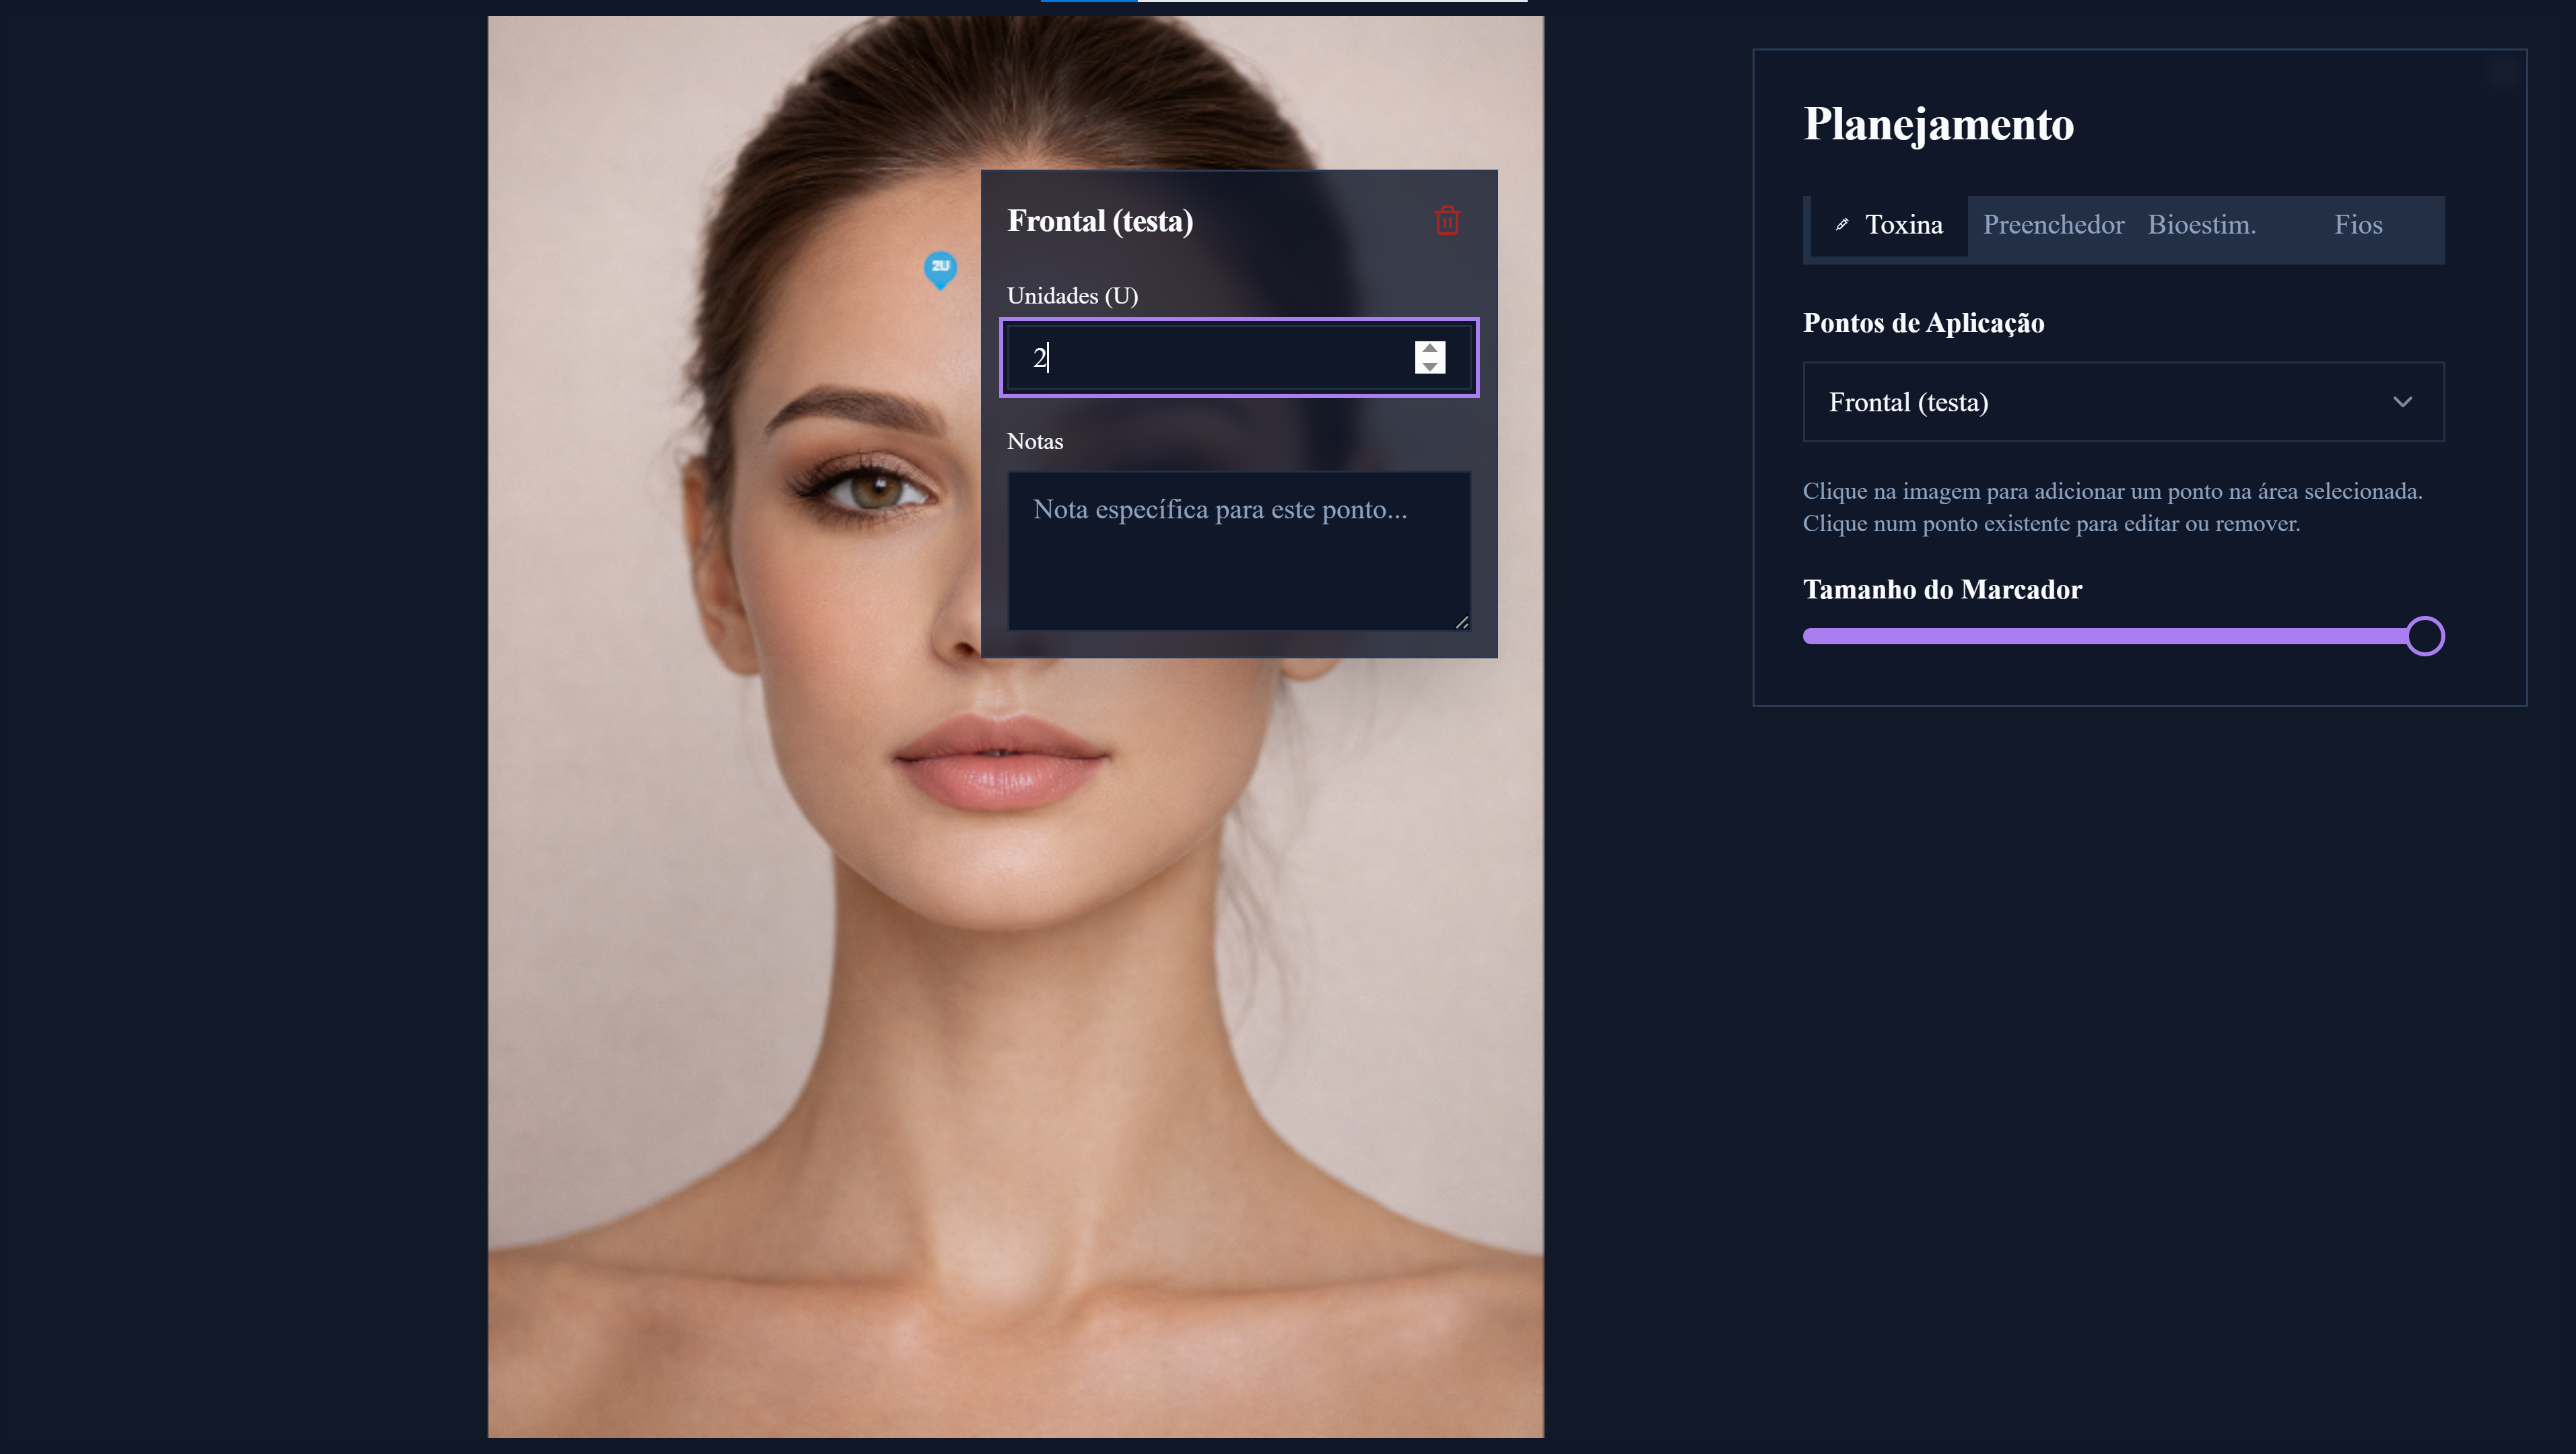Image resolution: width=2576 pixels, height=1454 pixels.
Task: Click the Unidades (U) label
Action: point(1072,296)
